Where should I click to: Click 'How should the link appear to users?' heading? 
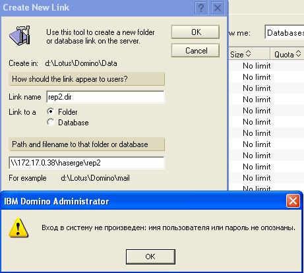click(x=86, y=79)
